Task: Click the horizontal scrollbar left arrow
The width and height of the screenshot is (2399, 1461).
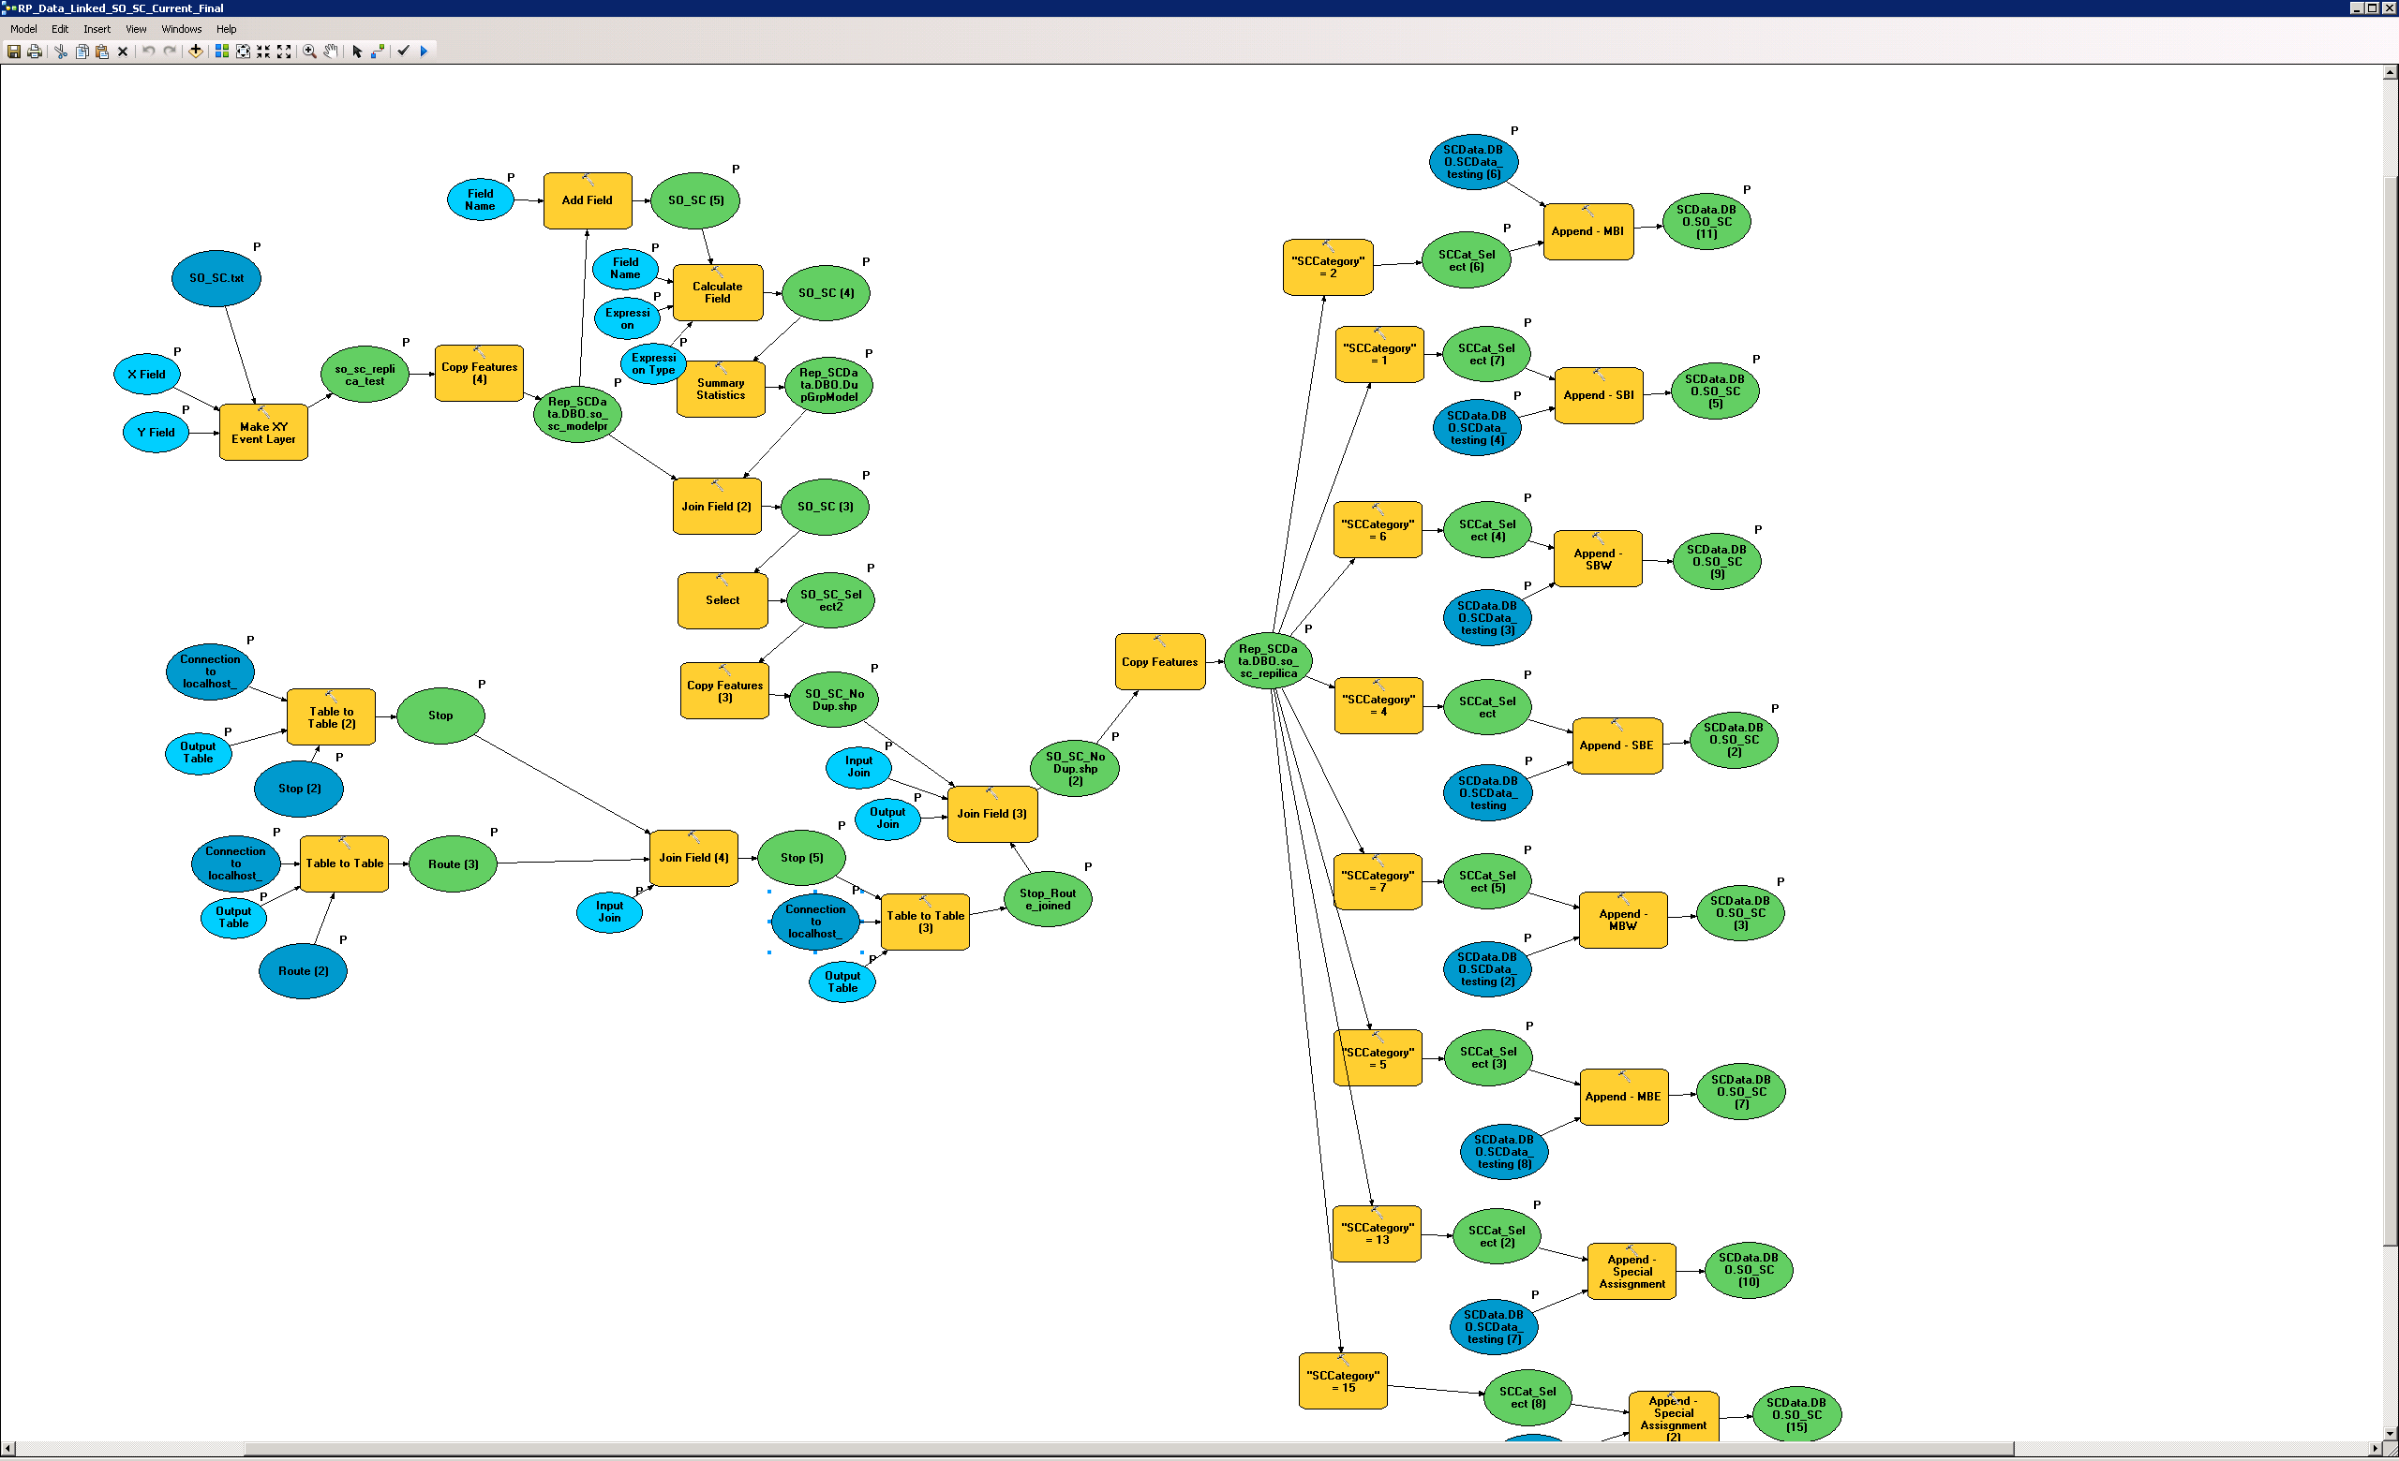Action: point(7,1450)
